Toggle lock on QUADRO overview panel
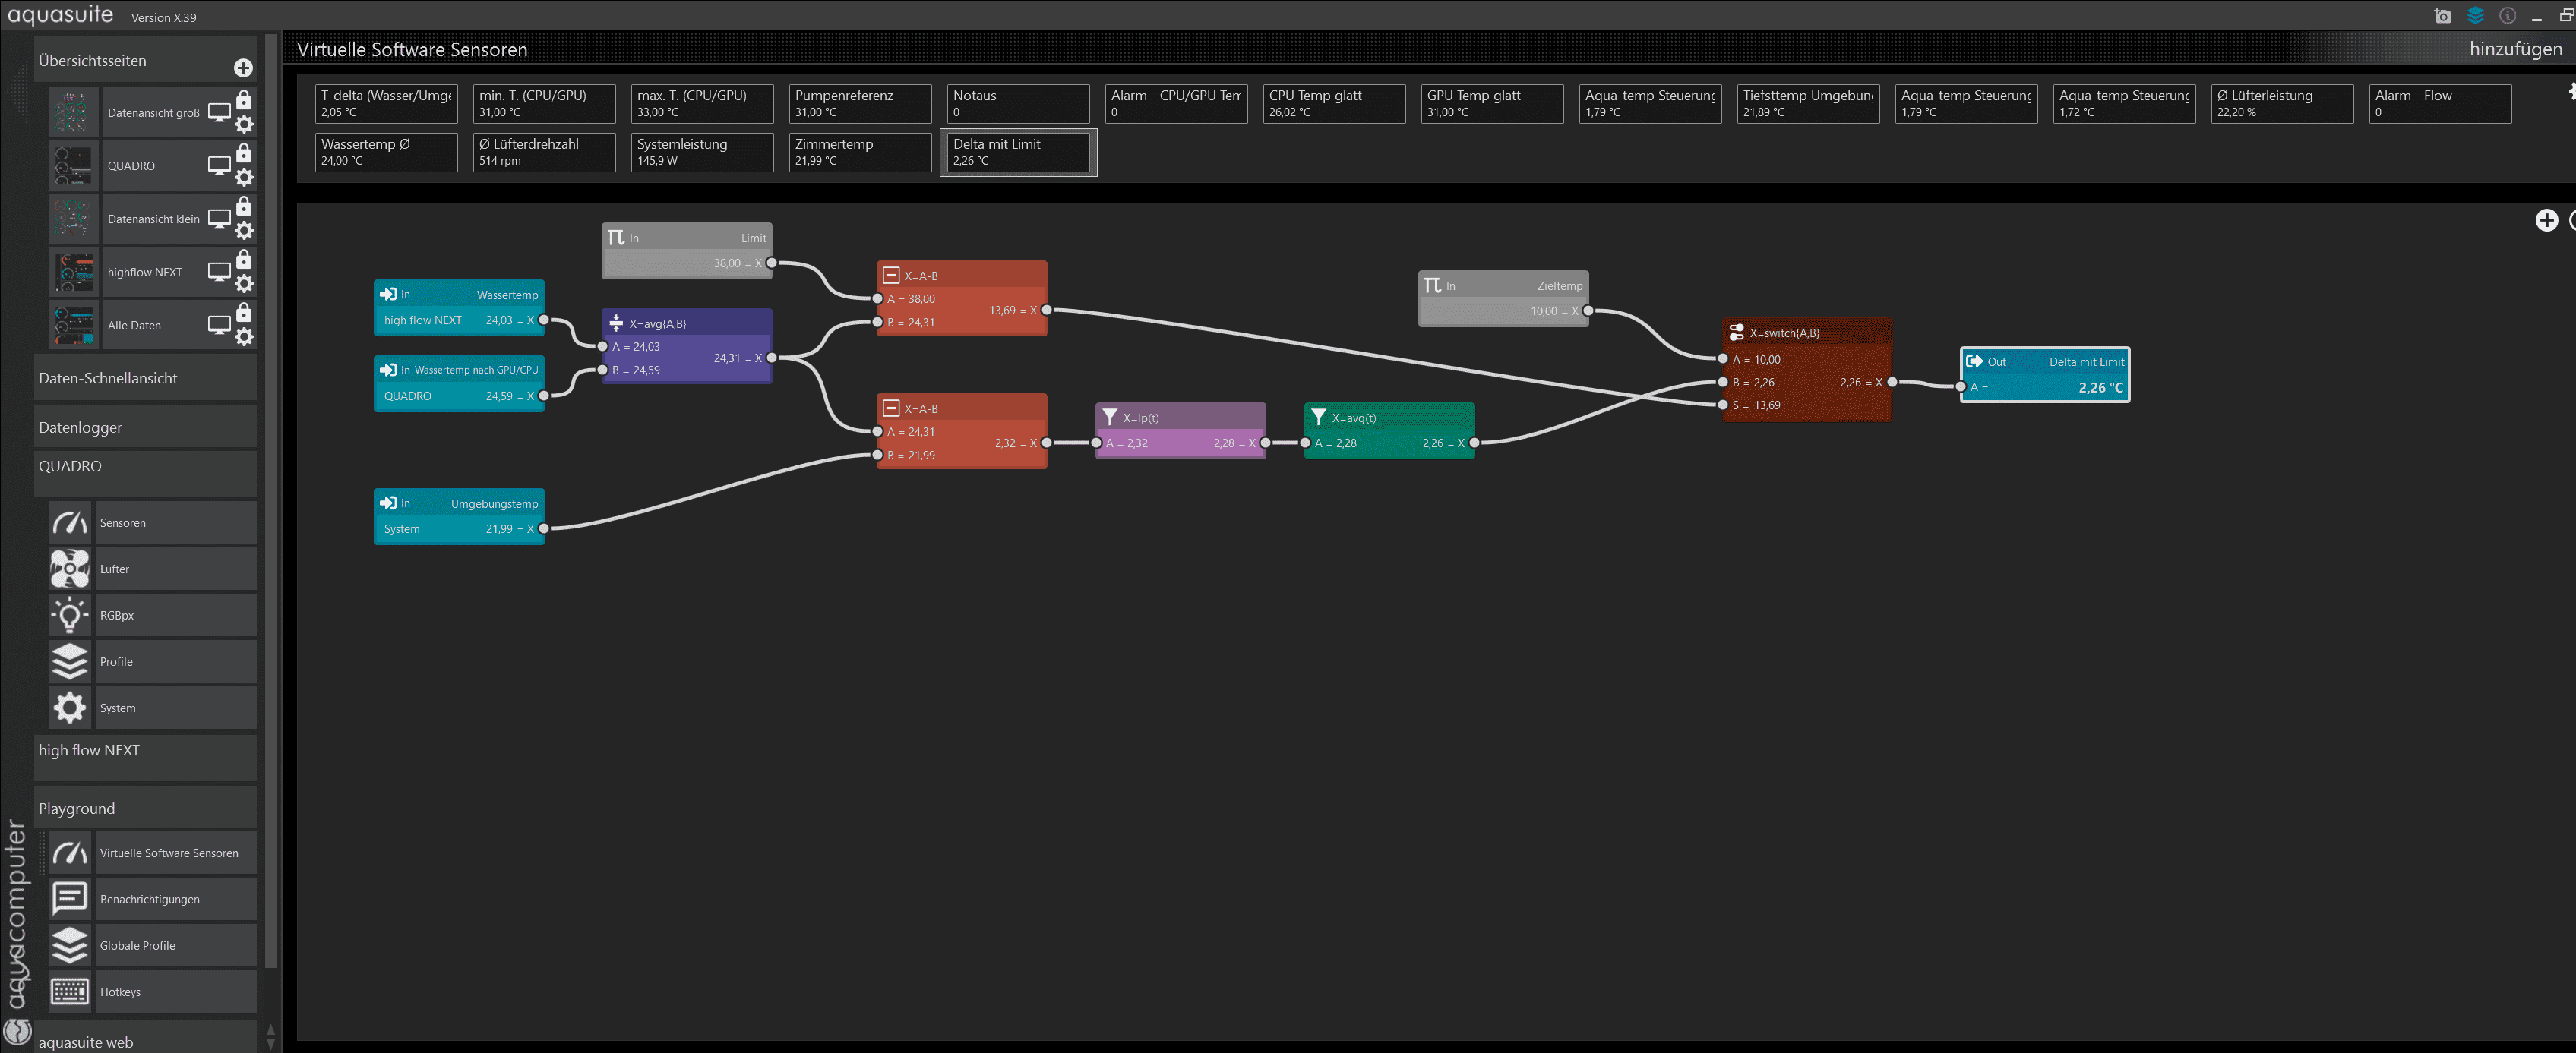This screenshot has width=2576, height=1053. (x=245, y=153)
